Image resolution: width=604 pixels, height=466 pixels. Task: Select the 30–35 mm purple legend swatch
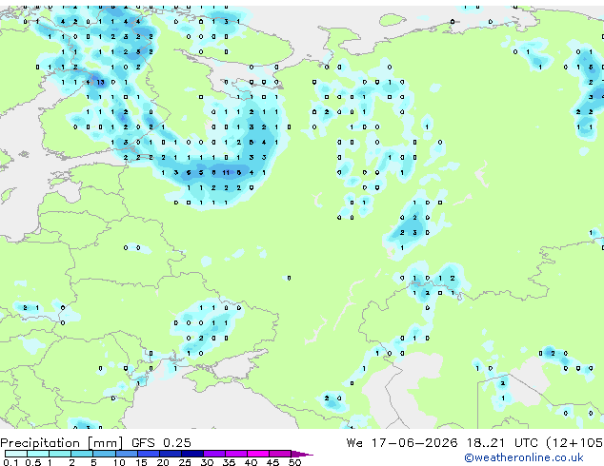click(213, 454)
